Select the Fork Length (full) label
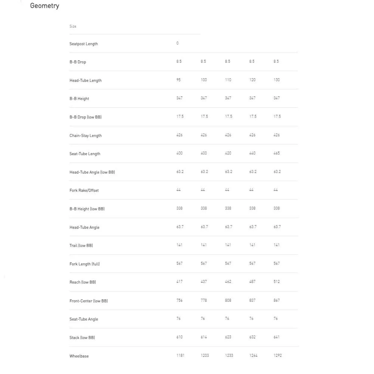The image size is (374, 374). [85, 264]
